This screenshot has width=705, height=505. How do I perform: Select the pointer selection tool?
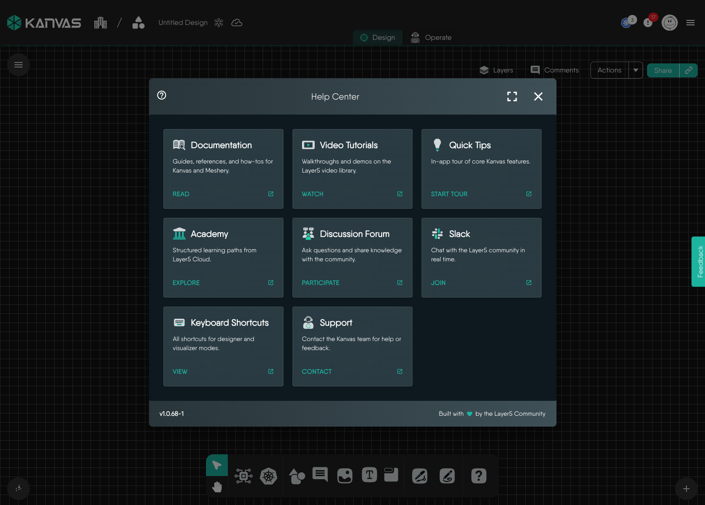[217, 465]
